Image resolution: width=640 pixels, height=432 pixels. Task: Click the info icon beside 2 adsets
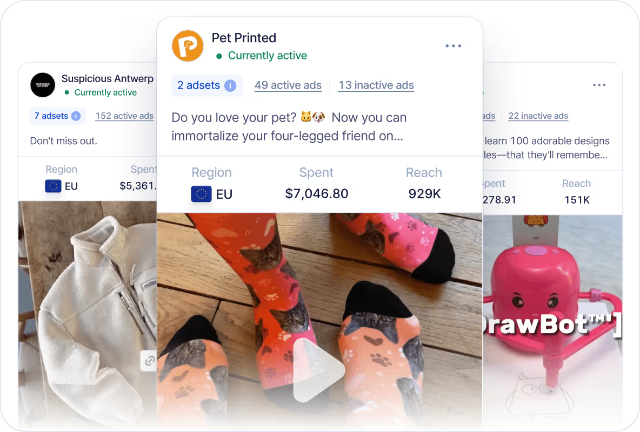(x=230, y=86)
